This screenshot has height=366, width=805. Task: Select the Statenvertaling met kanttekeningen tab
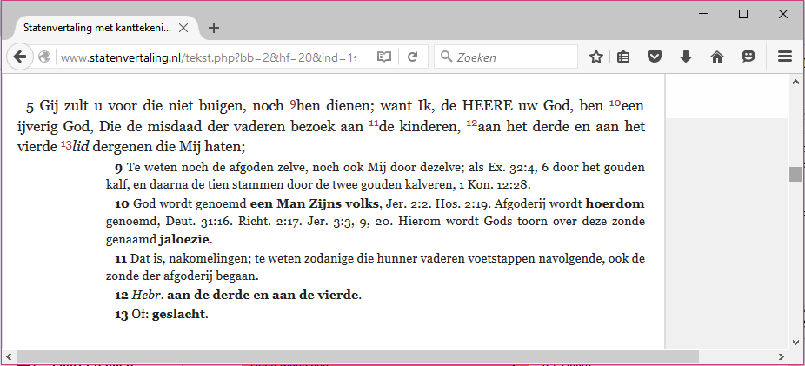click(x=96, y=28)
